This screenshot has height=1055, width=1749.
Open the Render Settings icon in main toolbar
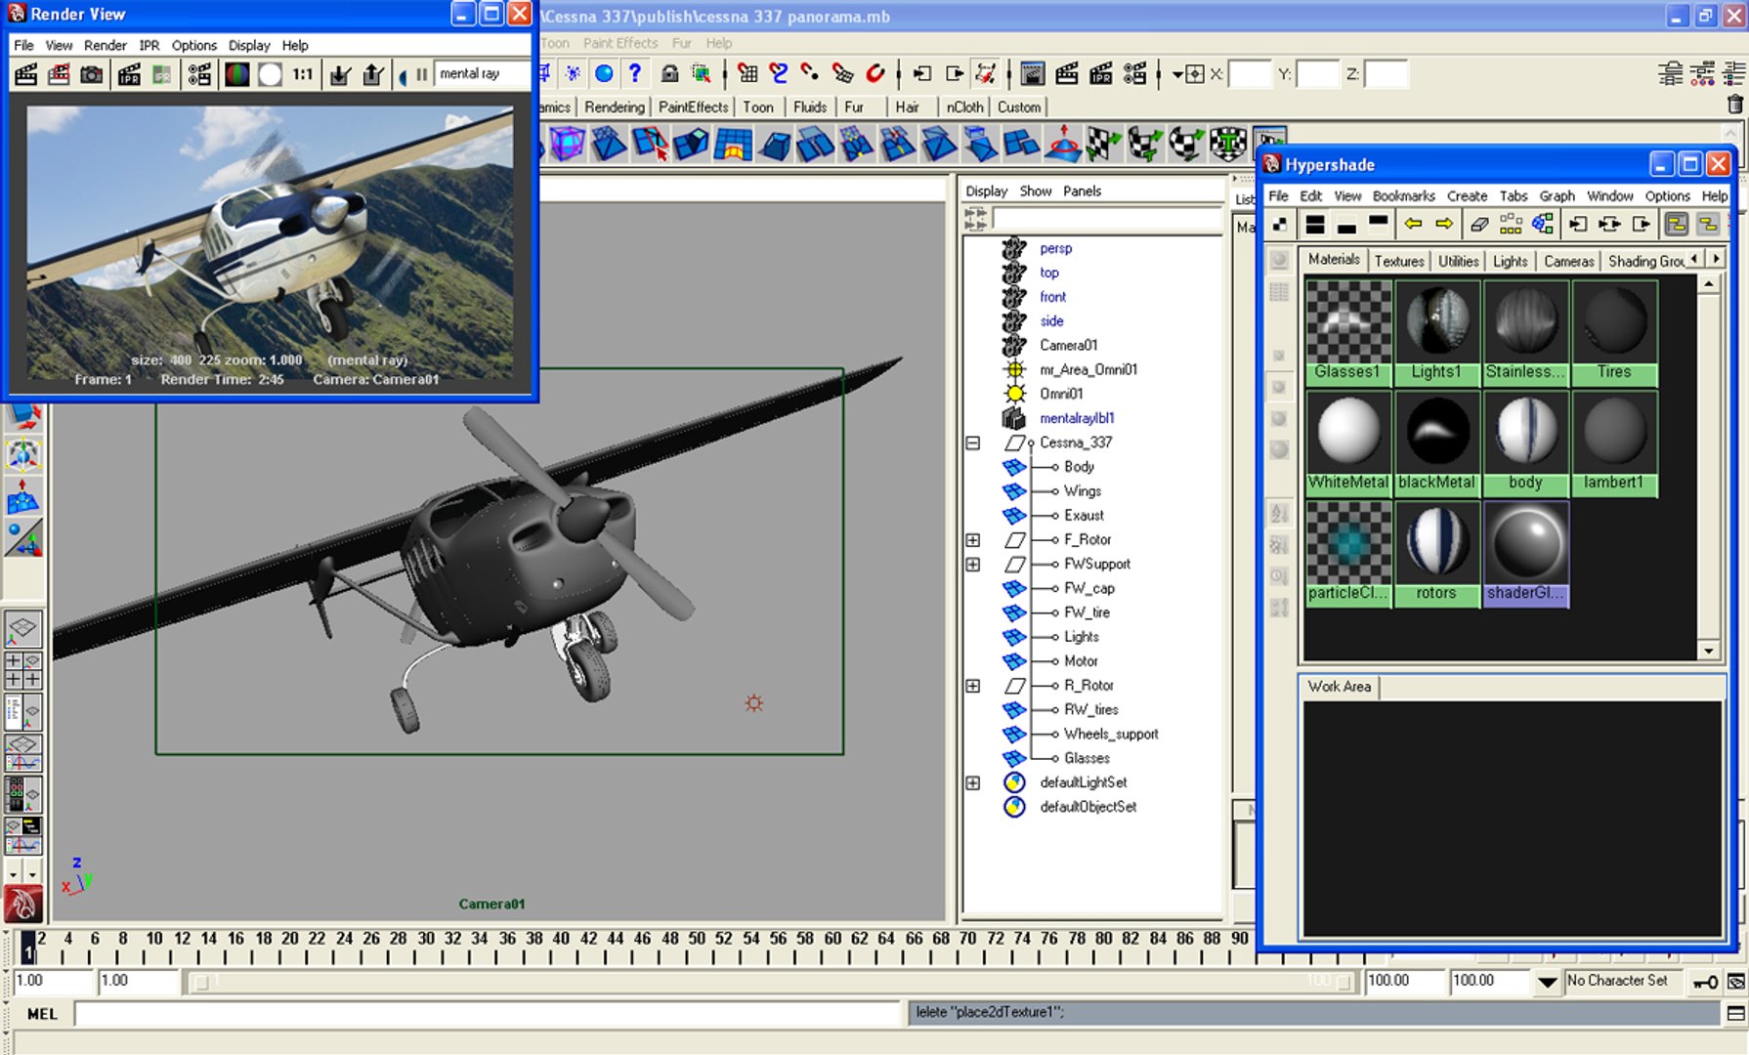pyautogui.click(x=1134, y=73)
